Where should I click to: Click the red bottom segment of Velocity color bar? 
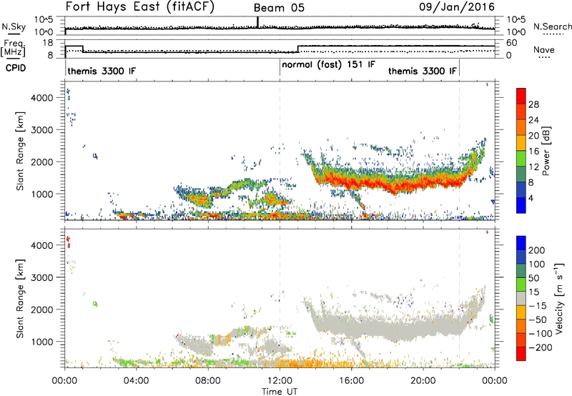(x=521, y=354)
